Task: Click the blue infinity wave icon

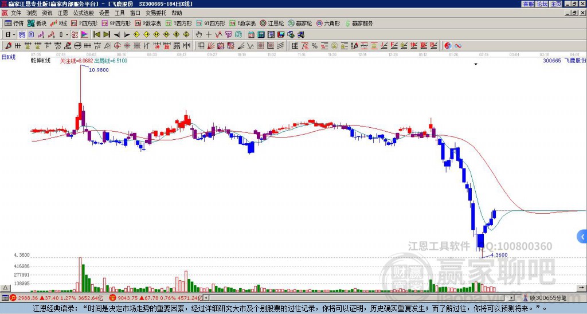Action: [458, 46]
